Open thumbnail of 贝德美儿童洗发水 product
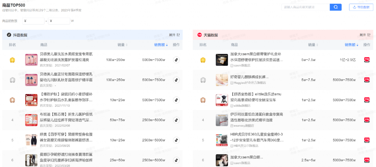Image resolution: width=376 pixels, height=167 pixels. pyautogui.click(x=31, y=60)
